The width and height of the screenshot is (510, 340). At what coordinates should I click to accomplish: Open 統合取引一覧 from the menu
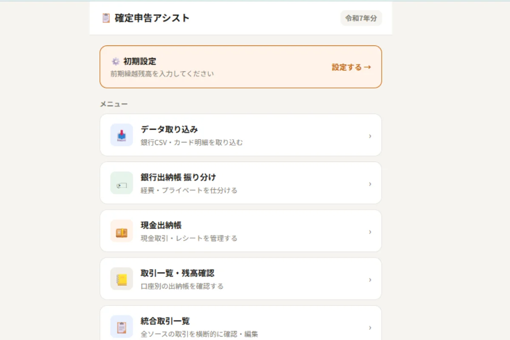click(x=241, y=324)
